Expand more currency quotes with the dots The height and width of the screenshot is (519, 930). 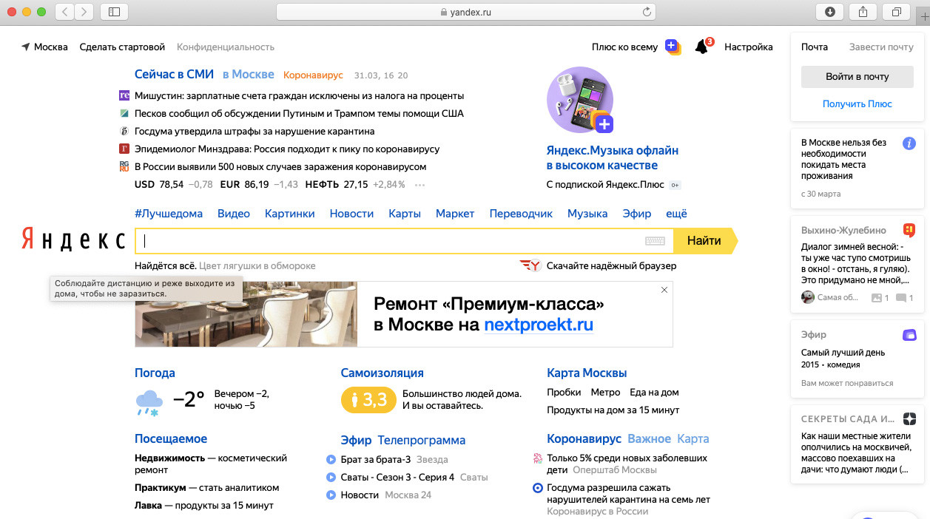pos(420,185)
